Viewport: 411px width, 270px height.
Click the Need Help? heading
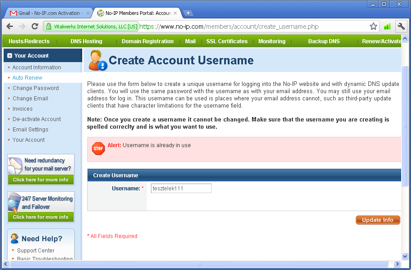[x=42, y=239]
